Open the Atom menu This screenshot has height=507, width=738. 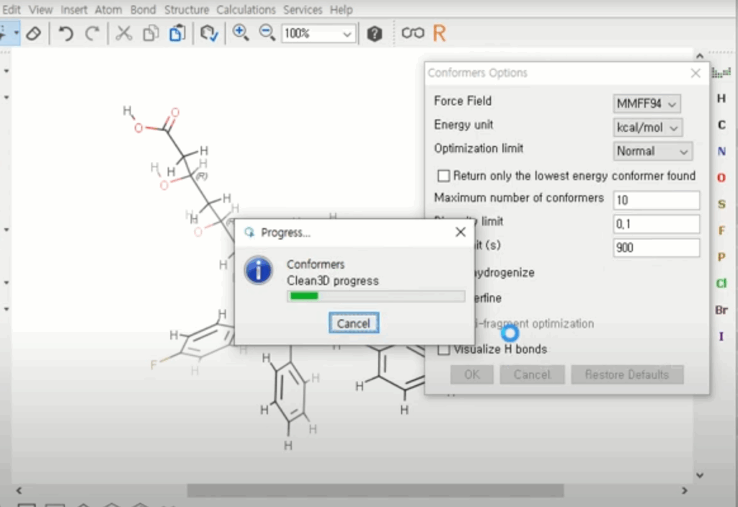108,9
